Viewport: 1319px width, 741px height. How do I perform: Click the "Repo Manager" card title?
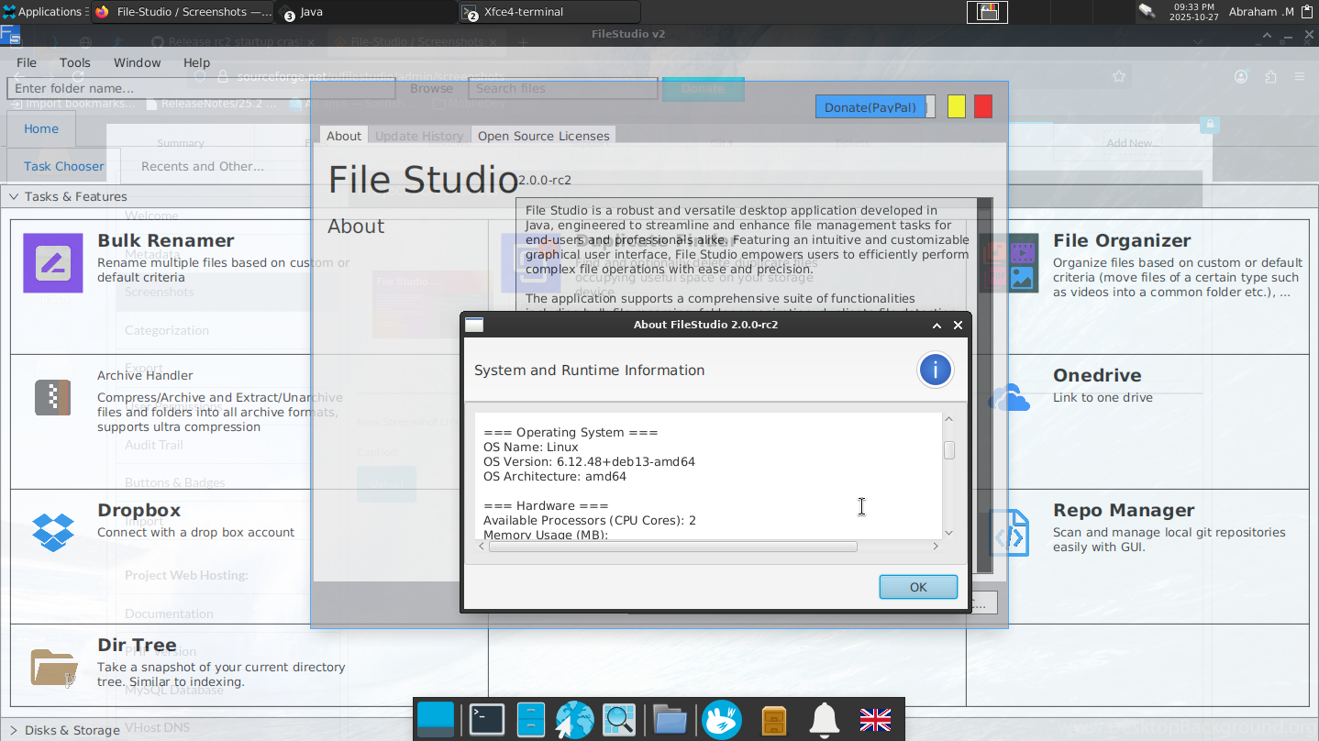pyautogui.click(x=1124, y=511)
